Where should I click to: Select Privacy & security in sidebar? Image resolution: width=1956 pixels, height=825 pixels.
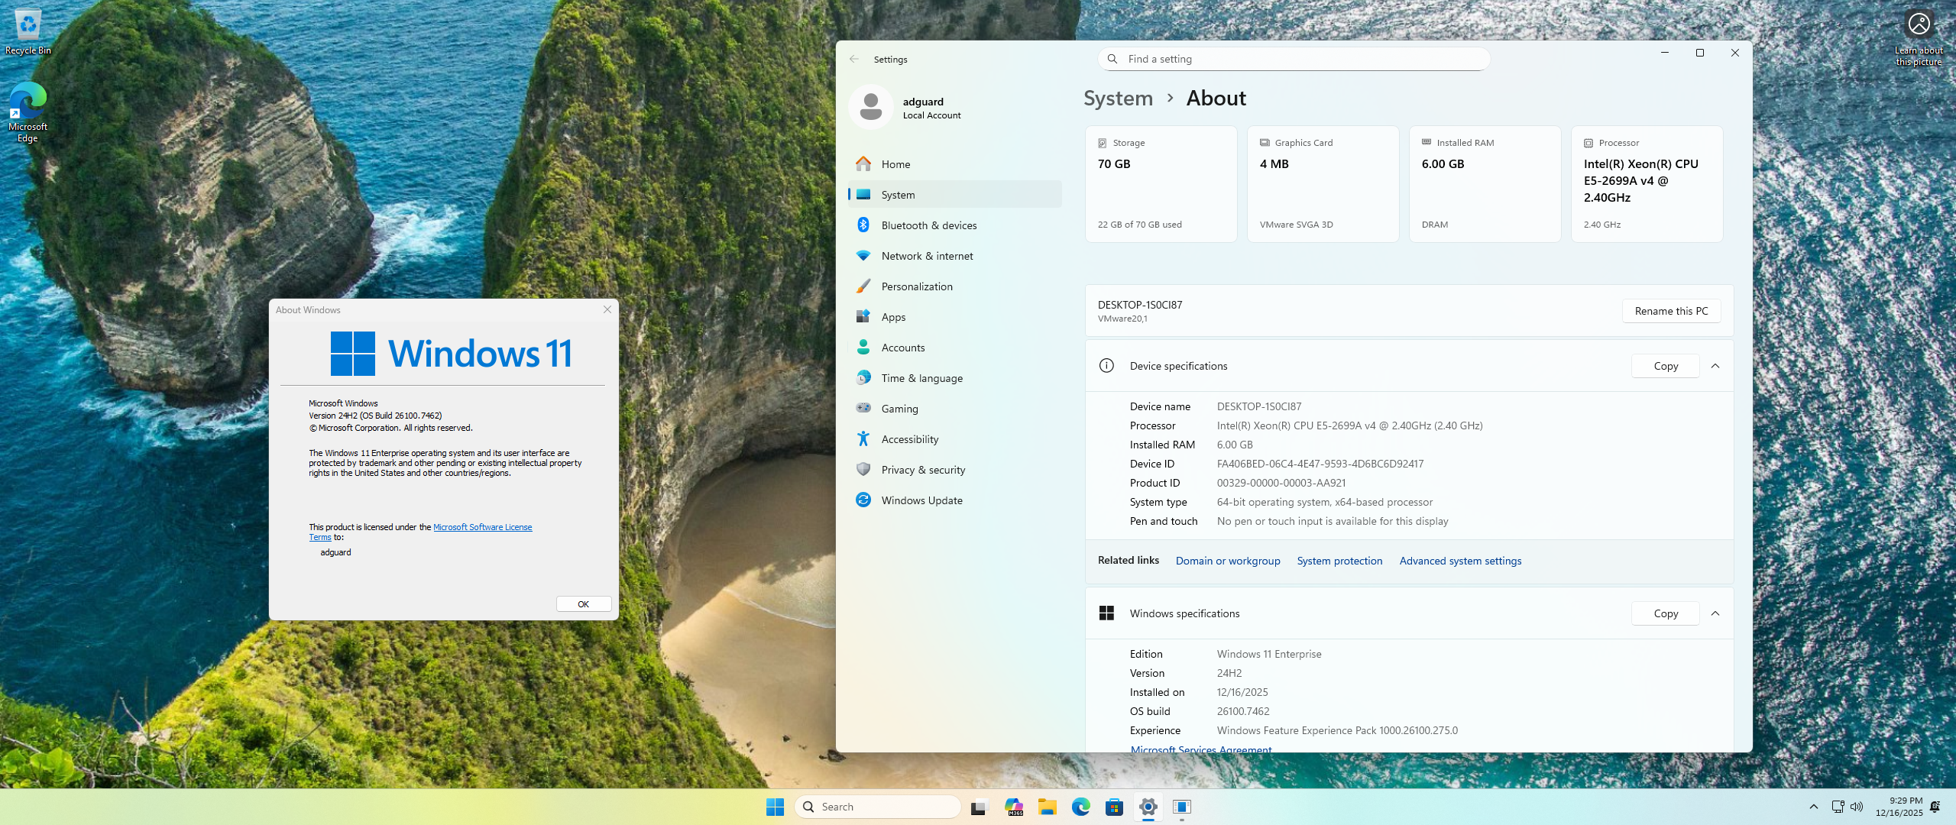coord(923,470)
